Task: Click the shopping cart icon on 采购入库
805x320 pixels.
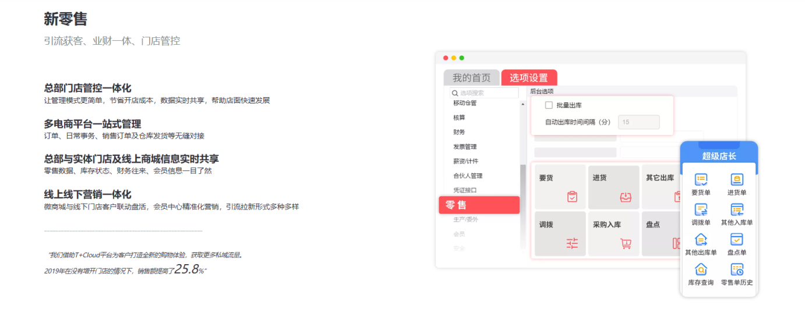Action: [626, 244]
